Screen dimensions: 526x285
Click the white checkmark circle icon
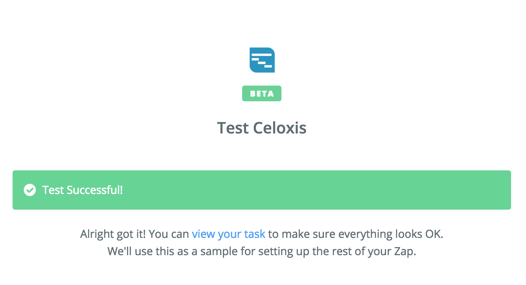click(x=29, y=190)
